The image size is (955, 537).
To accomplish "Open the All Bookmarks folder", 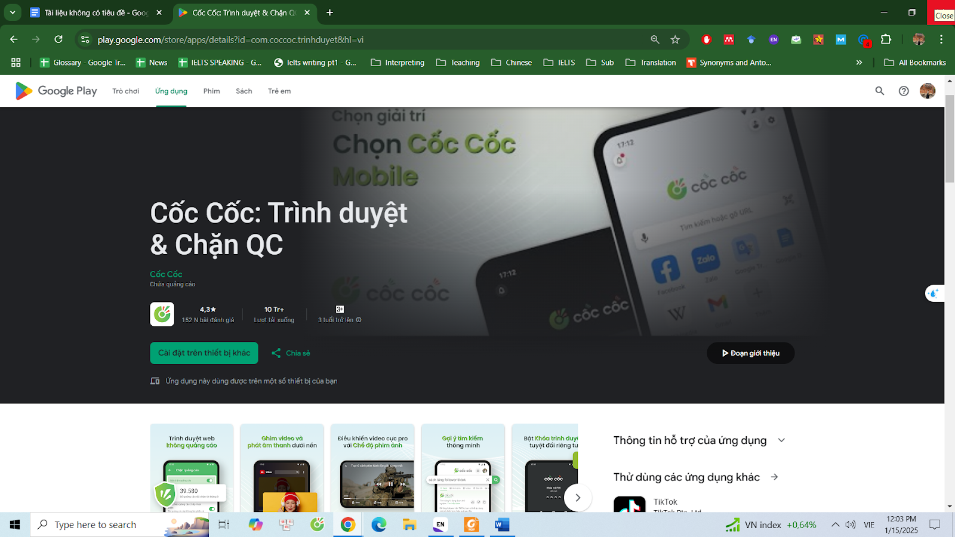I will pos(915,62).
